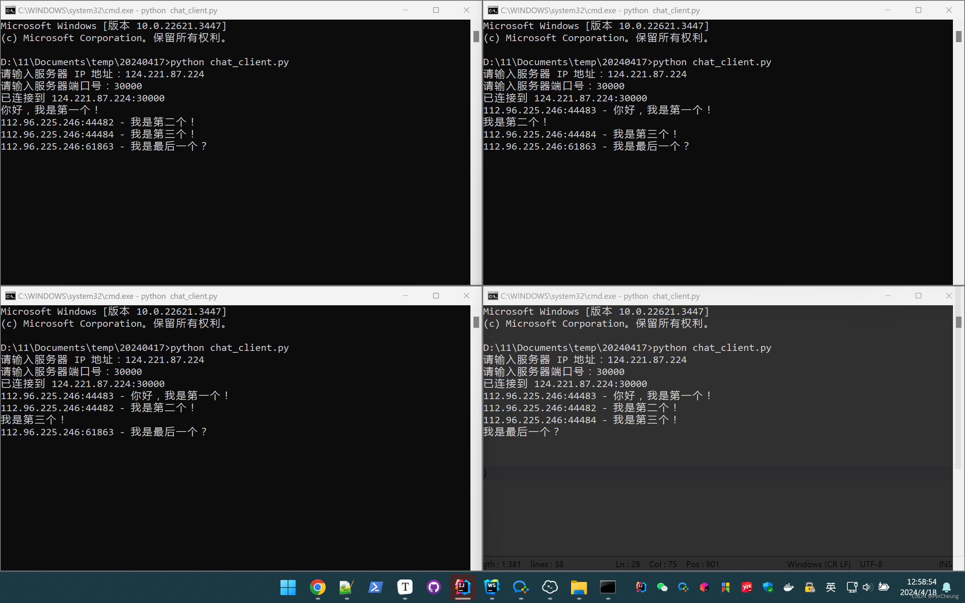Click WeCom tray icon
Screen dimensions: 965x603
[683, 587]
